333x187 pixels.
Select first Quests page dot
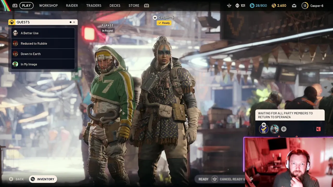[x=71, y=22]
